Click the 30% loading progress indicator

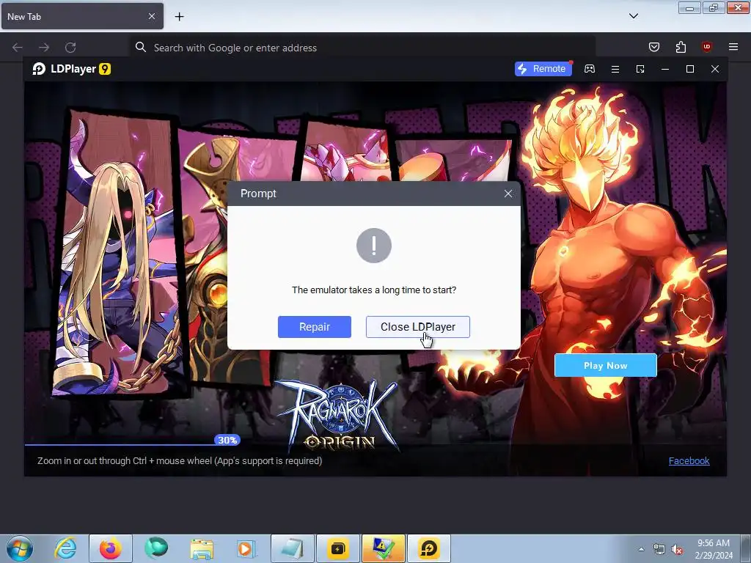coord(227,440)
